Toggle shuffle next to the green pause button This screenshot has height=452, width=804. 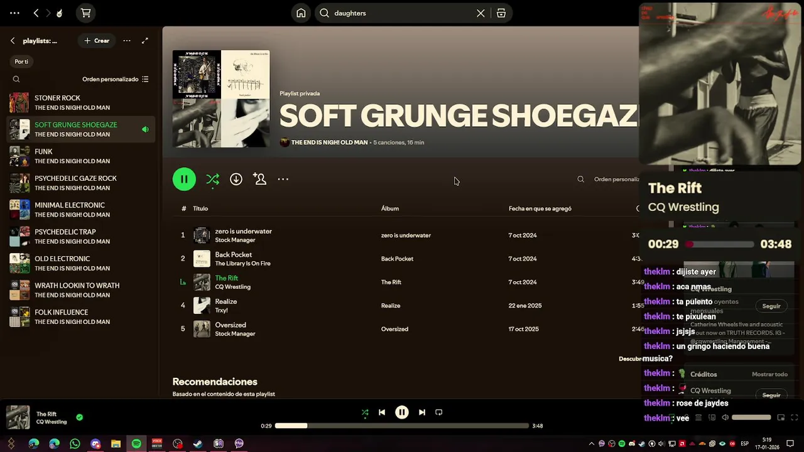[x=213, y=179]
